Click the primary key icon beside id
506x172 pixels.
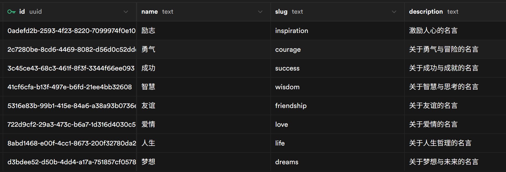tap(12, 12)
